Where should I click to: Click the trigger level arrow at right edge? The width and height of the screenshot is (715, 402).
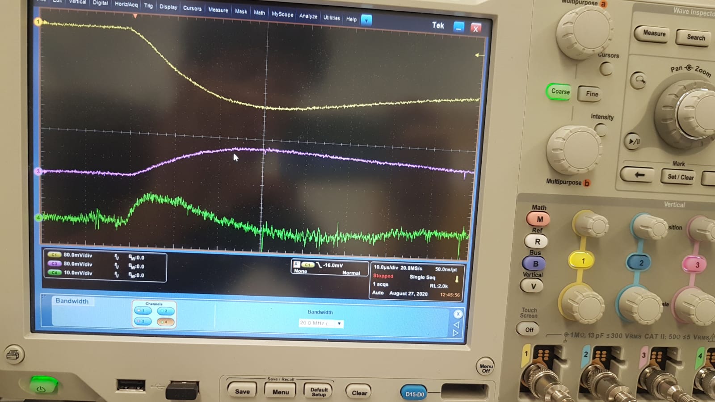coord(479,55)
